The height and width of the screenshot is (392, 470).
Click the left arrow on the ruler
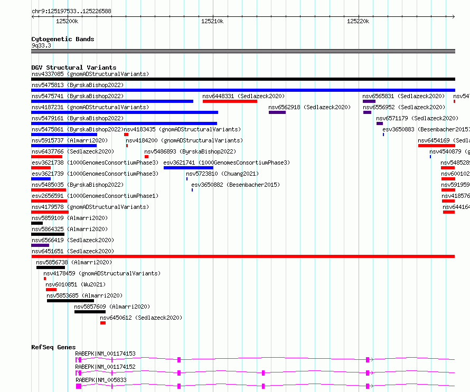(x=33, y=17)
